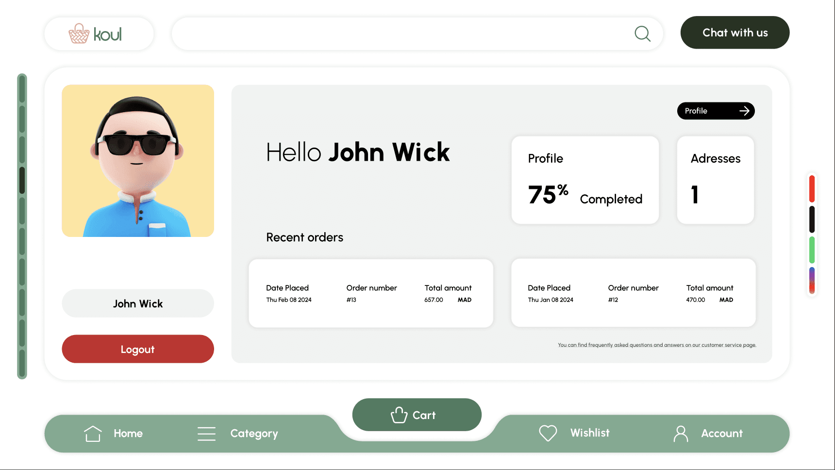Viewport: 835px width, 470px height.
Task: Go to the Account tab label
Action: (x=722, y=434)
